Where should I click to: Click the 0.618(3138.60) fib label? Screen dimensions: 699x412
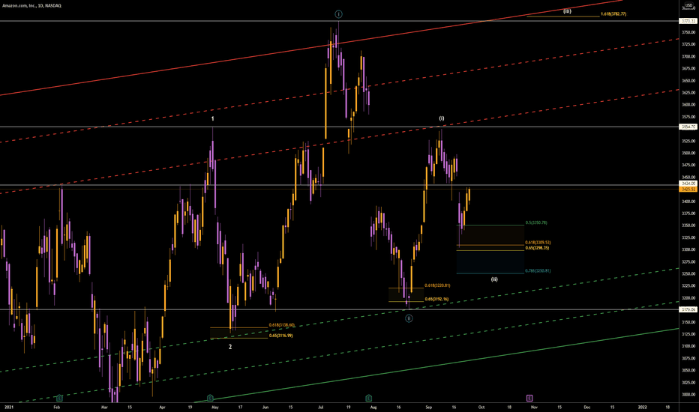point(282,325)
